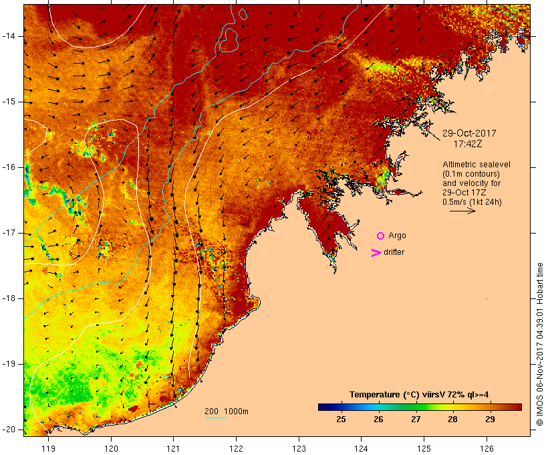This screenshot has width=548, height=455.
Task: Click the '-17' latitude axis label
Action: (x=9, y=233)
